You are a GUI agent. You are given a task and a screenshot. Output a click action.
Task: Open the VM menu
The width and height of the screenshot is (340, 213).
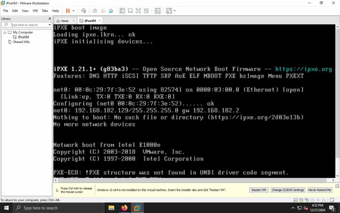pyautogui.click(x=35, y=11)
